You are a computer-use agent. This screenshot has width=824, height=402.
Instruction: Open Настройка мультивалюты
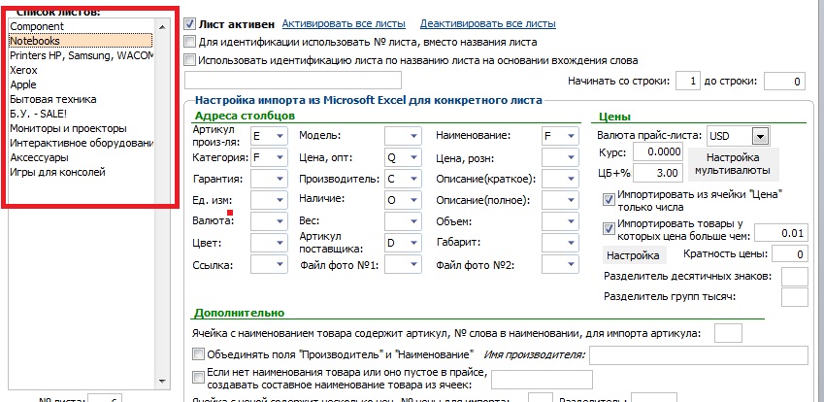(x=733, y=164)
